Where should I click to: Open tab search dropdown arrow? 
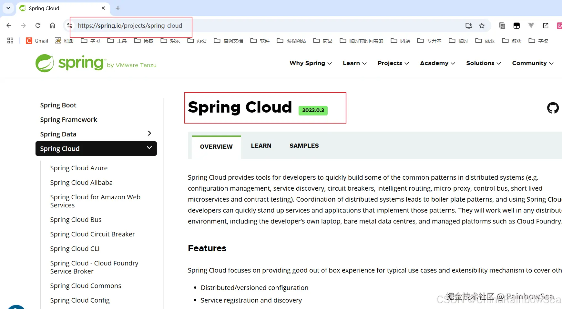click(x=8, y=8)
